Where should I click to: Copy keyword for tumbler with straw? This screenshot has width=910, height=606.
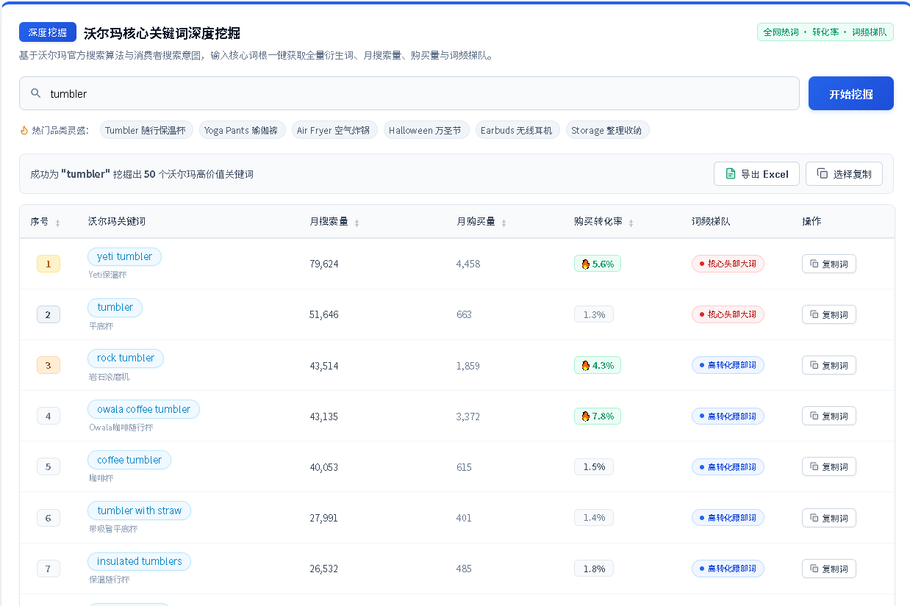pyautogui.click(x=828, y=518)
